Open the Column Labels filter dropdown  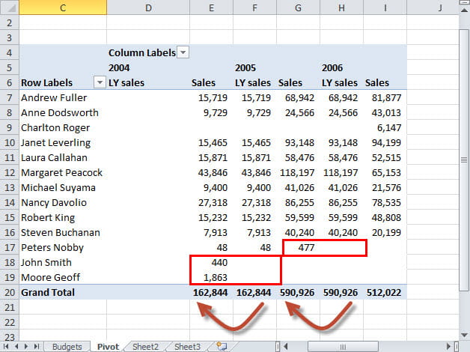click(x=183, y=52)
